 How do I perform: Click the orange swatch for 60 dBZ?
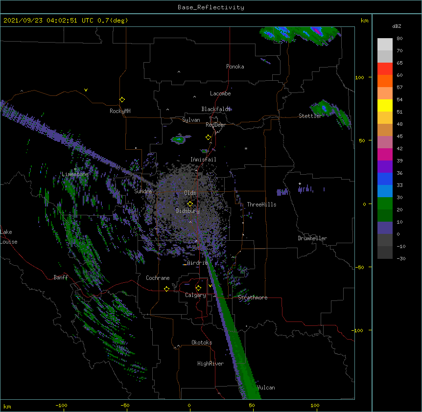tap(385, 81)
